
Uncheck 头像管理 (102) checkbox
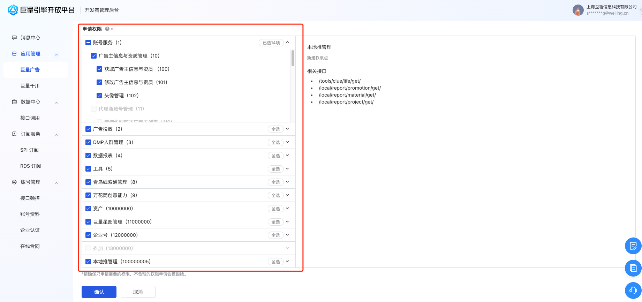pyautogui.click(x=99, y=96)
